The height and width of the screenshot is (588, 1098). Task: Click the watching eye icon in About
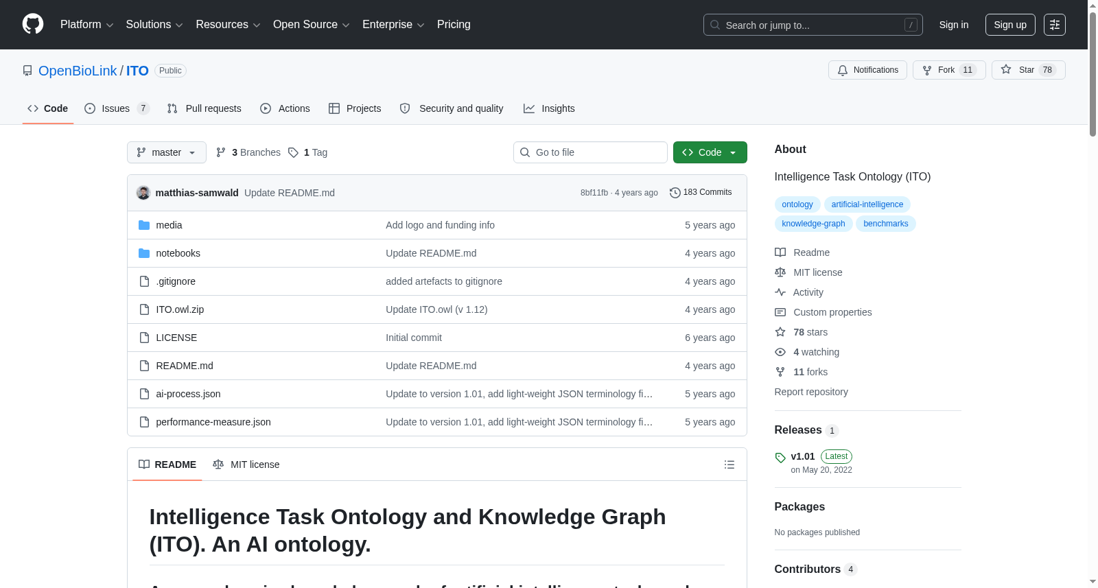[x=780, y=352]
